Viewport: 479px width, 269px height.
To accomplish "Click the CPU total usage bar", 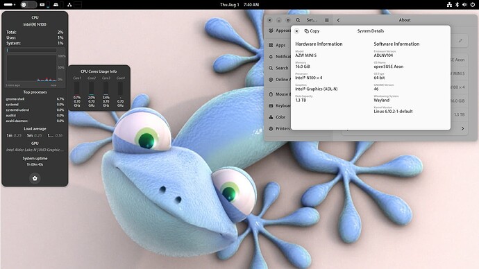I will pos(32,50).
